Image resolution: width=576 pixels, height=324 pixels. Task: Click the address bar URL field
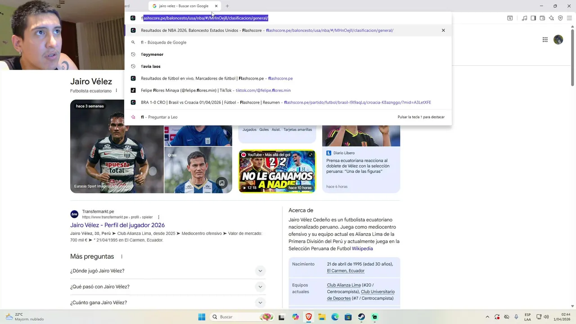pyautogui.click(x=288, y=18)
